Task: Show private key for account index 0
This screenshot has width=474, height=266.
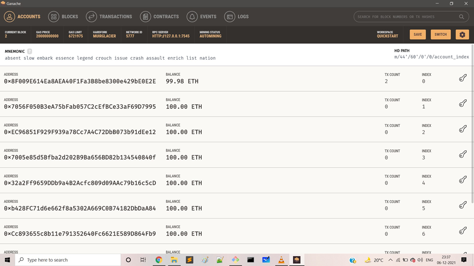Action: tap(463, 78)
